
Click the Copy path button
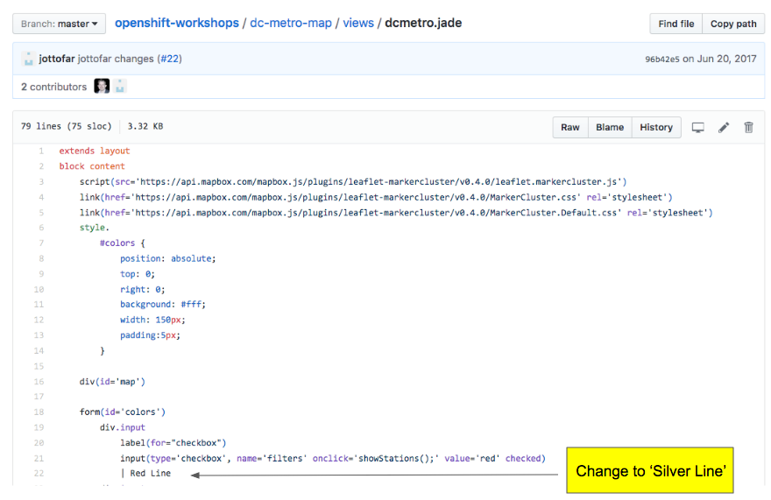(732, 24)
